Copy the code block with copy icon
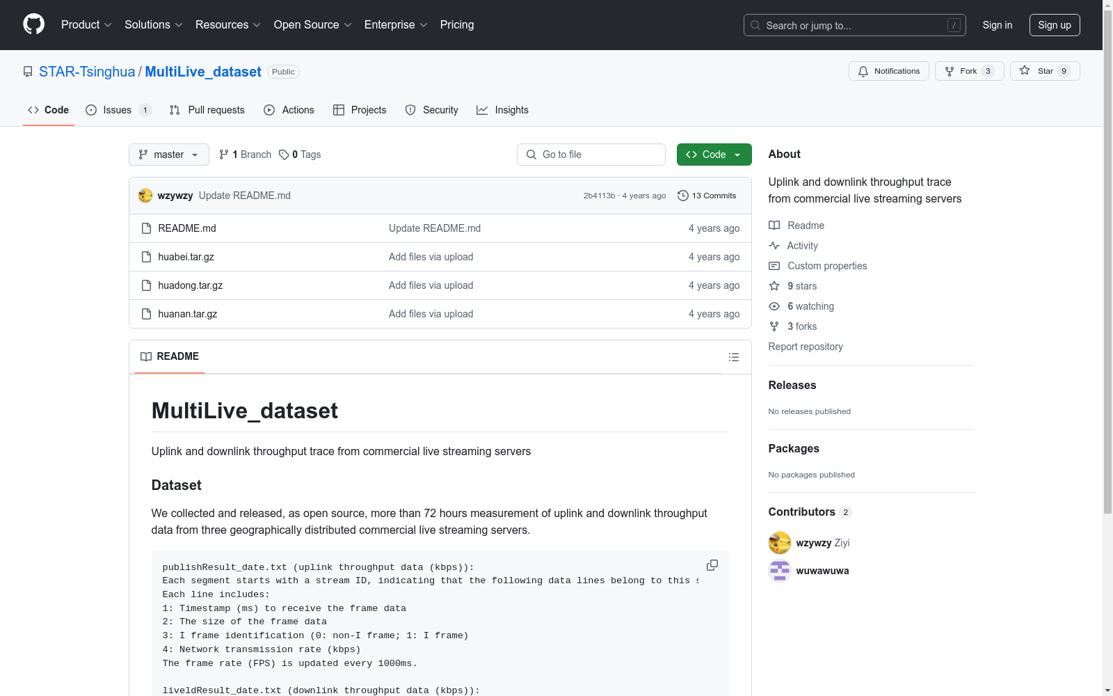1113x696 pixels. [x=712, y=565]
